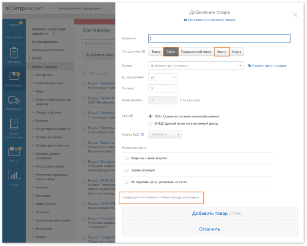Click the chevron next to the logo
This screenshot has height=246, width=307.
[50, 8]
